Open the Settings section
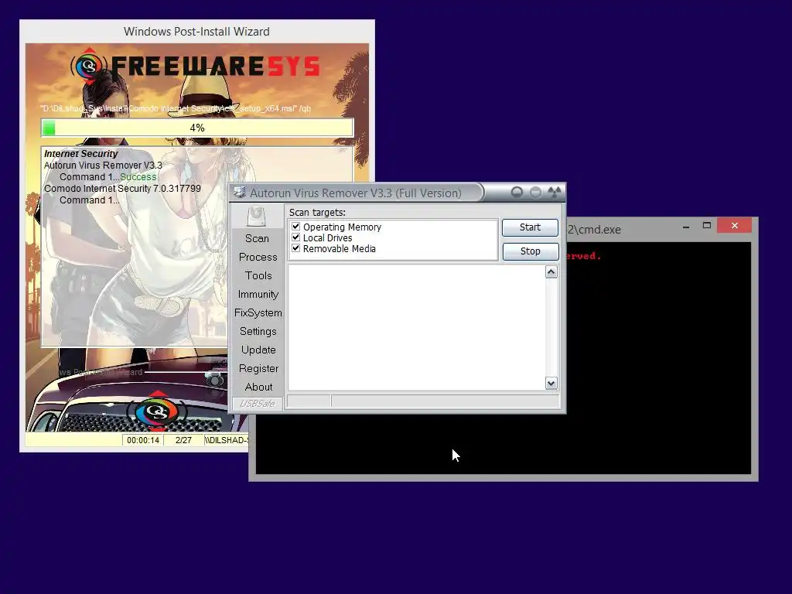The width and height of the screenshot is (792, 594). (258, 331)
